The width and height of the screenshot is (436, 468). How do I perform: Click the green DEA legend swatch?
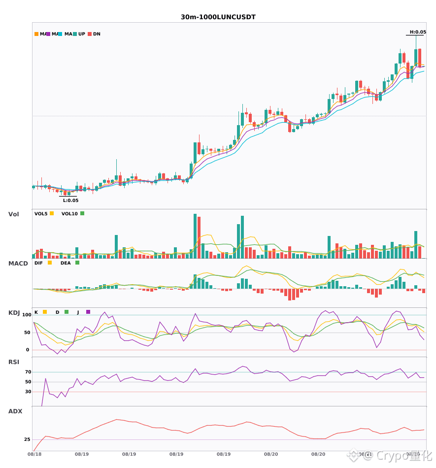[77, 263]
